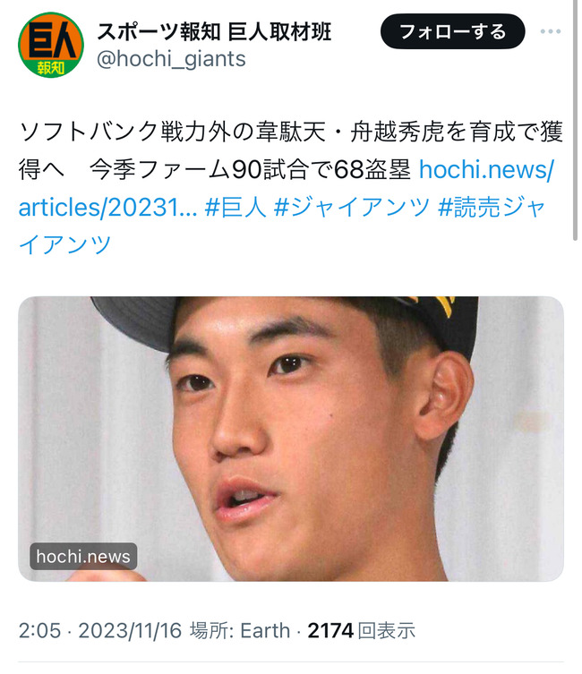Select the #巨人 hashtag
The height and width of the screenshot is (674, 582).
(x=235, y=207)
